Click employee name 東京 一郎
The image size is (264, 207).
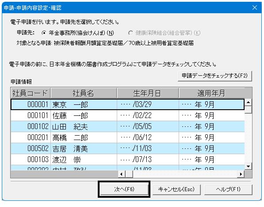84,104
